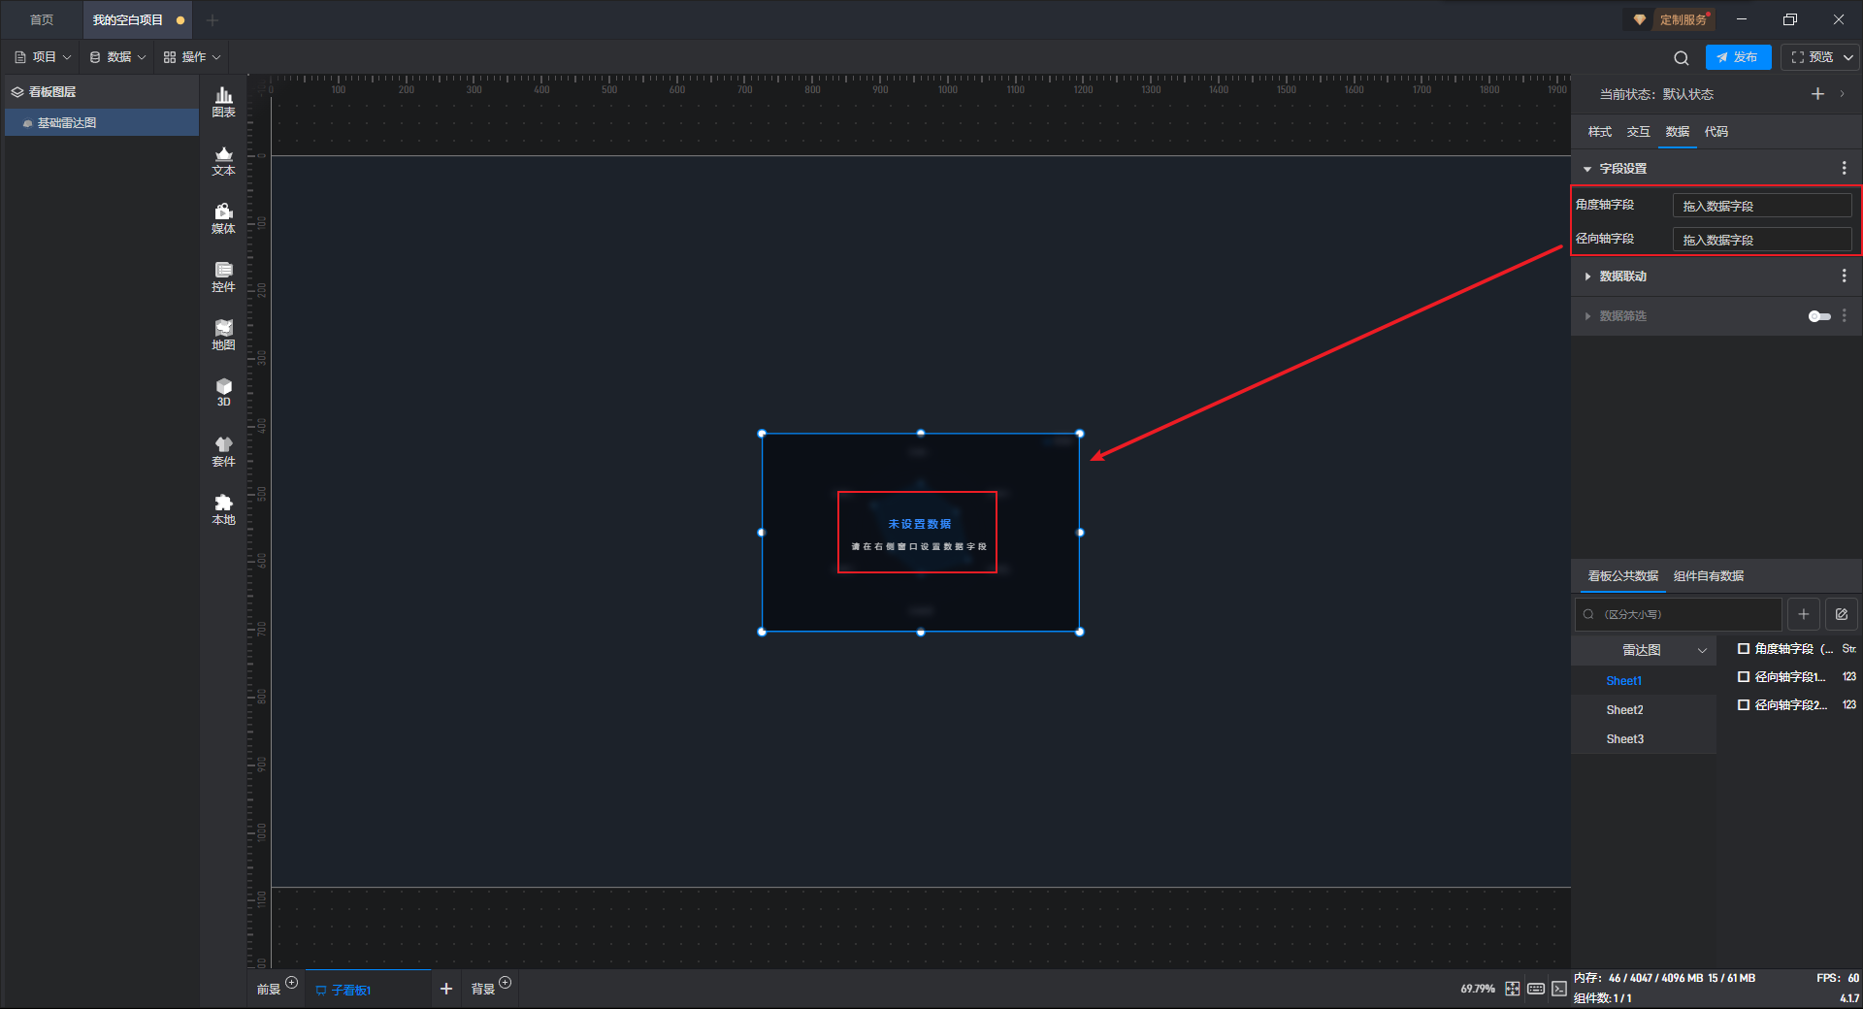Open the 本地 local component panel
Screen dimensions: 1863x1009
click(x=223, y=509)
